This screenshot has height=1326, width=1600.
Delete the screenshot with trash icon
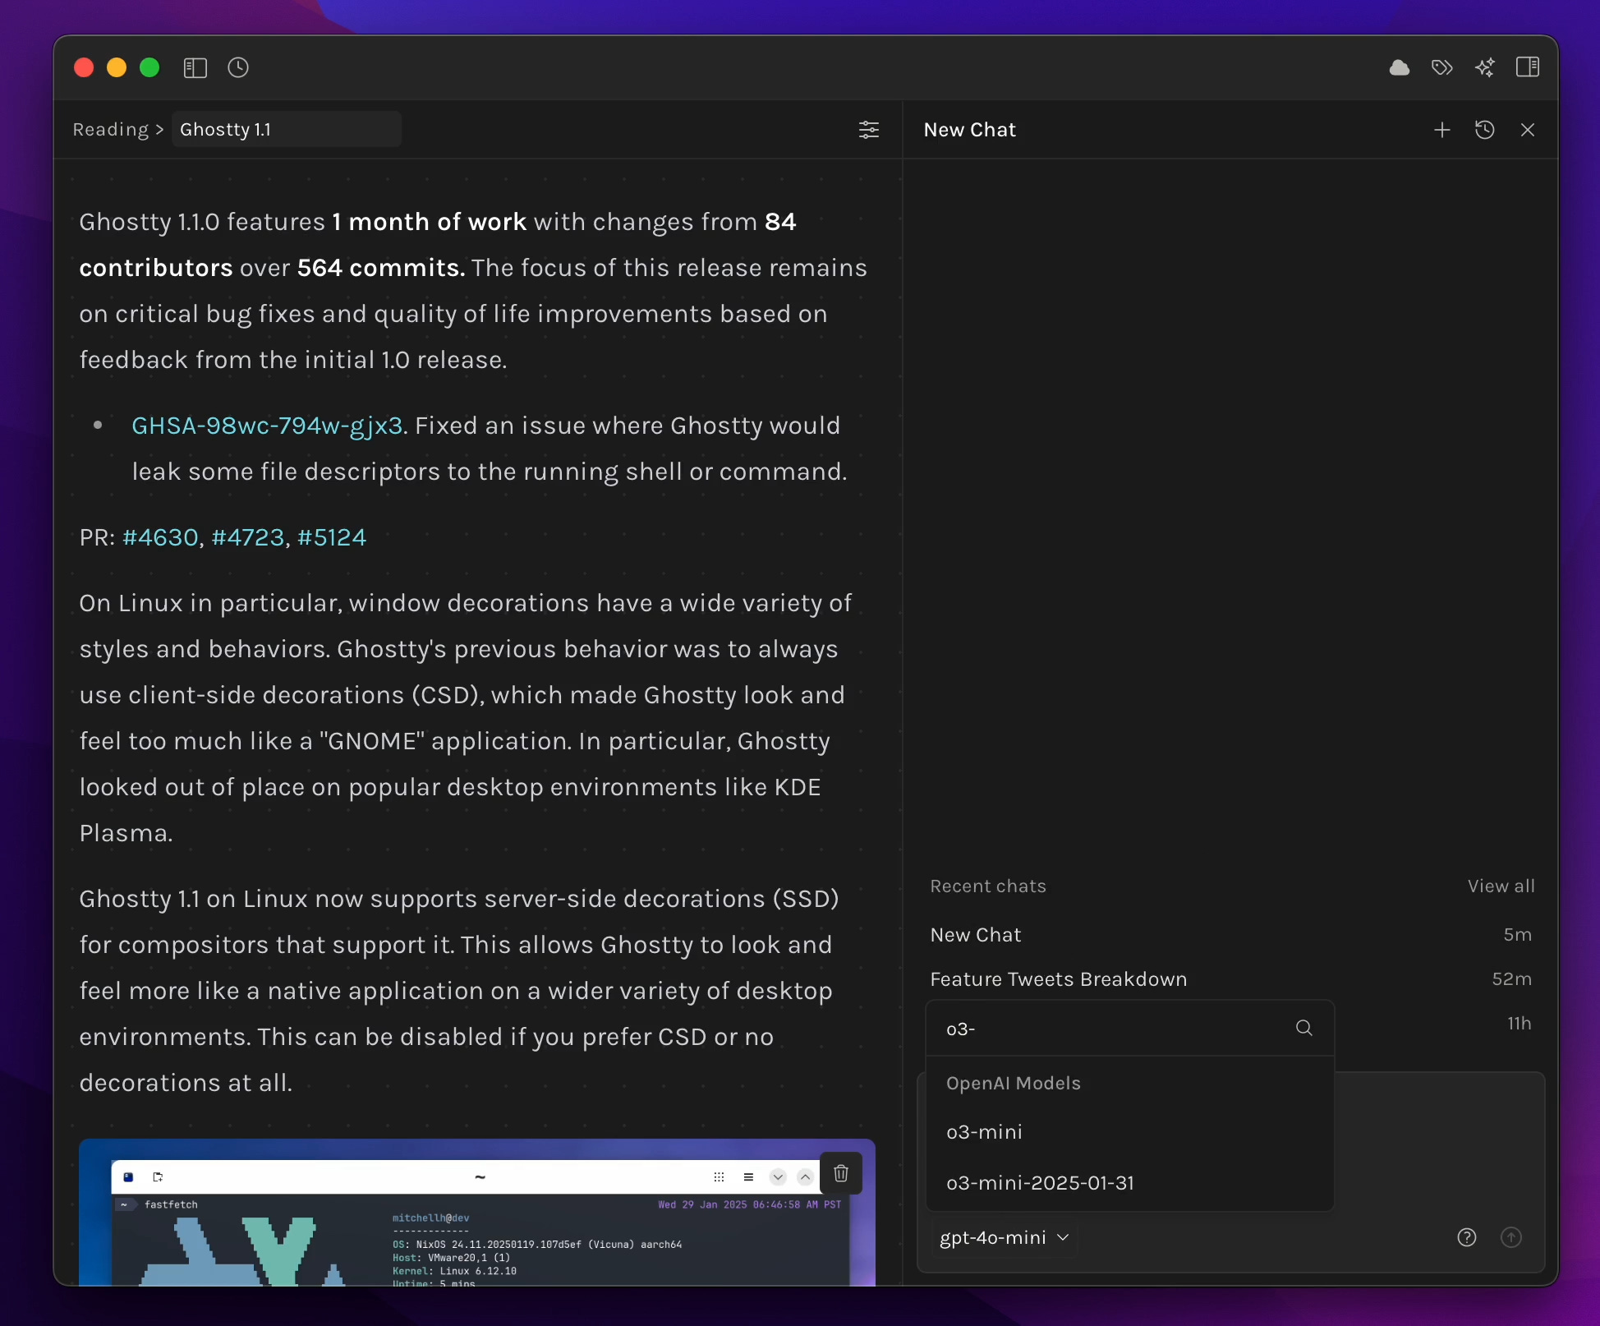pyautogui.click(x=841, y=1173)
